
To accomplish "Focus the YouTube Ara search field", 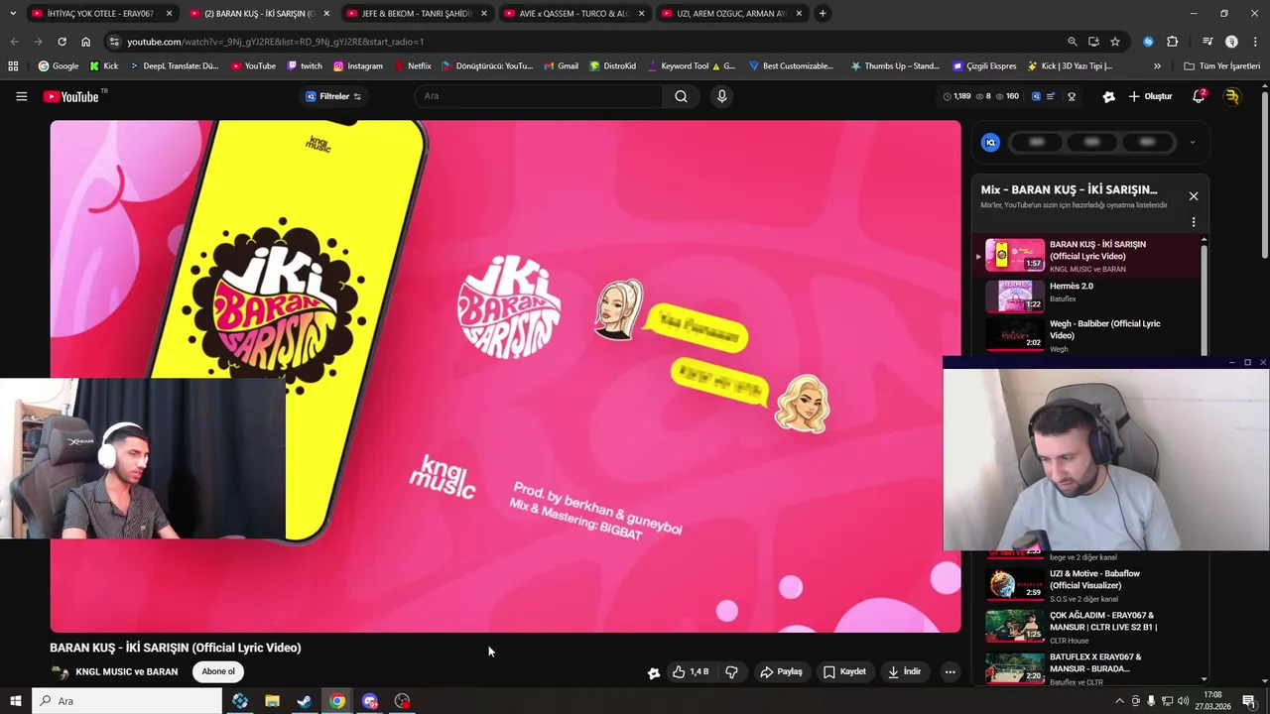I will tap(537, 96).
